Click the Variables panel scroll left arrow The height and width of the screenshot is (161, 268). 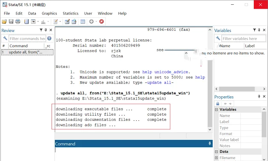(x=216, y=89)
